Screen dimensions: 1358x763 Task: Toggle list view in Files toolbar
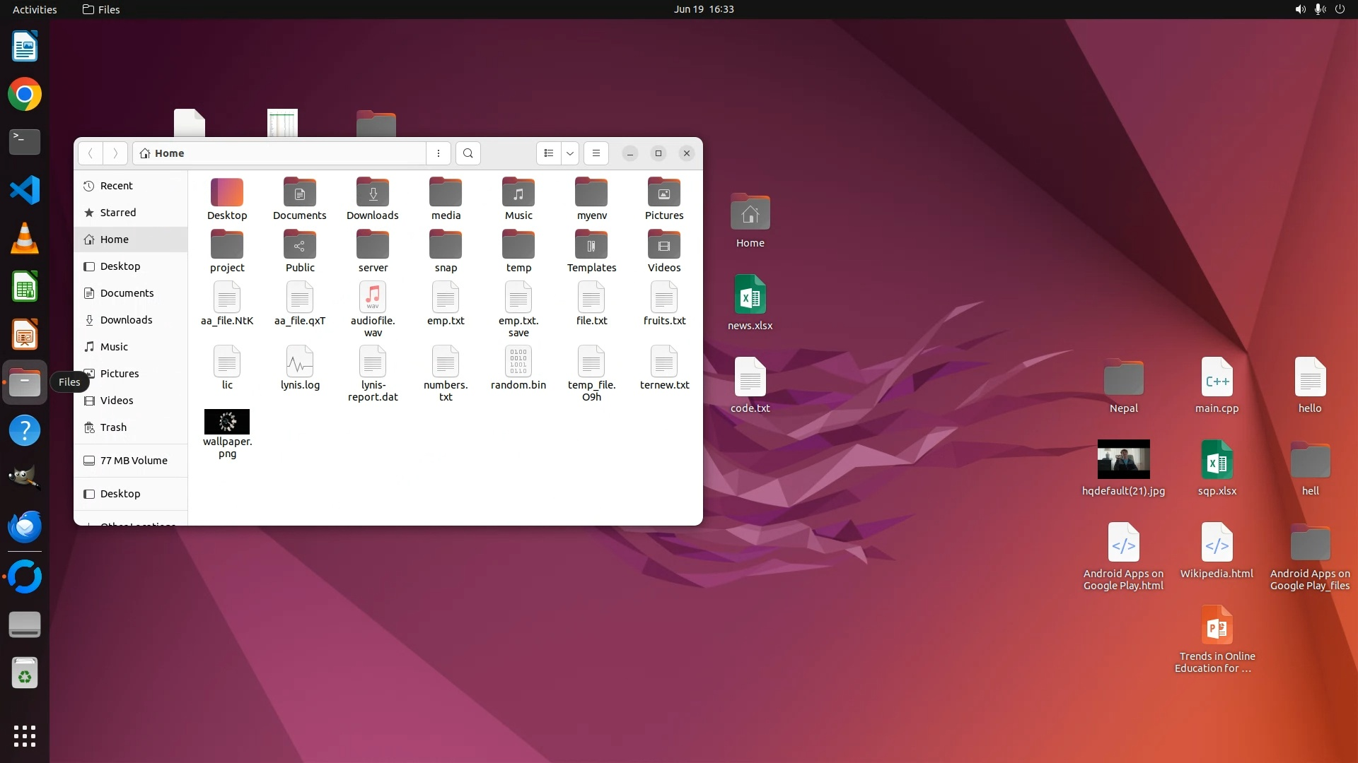coord(549,153)
